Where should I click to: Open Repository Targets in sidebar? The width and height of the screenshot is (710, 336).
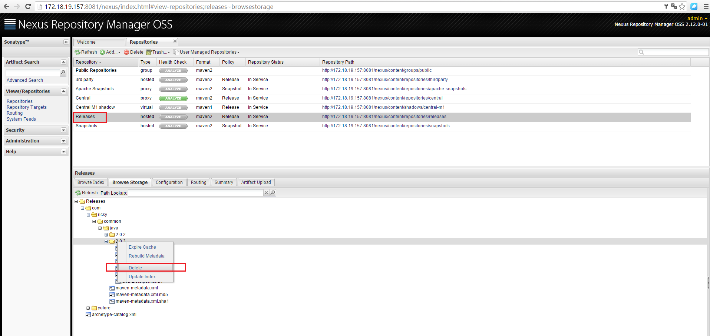click(x=27, y=107)
